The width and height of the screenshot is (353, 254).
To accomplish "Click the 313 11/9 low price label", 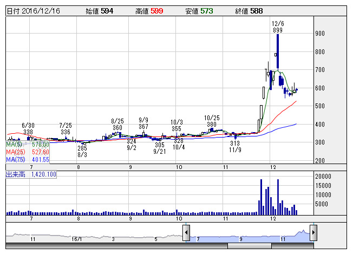I will (x=234, y=146).
